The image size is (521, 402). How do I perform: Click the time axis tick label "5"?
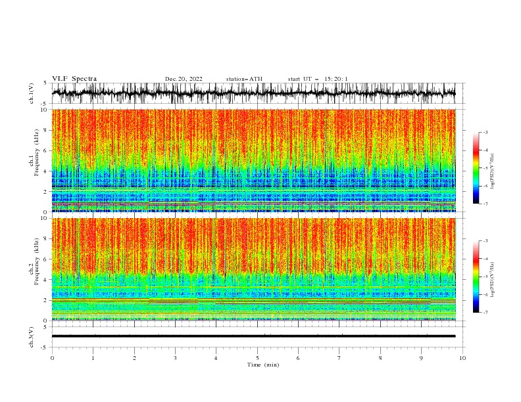(x=257, y=358)
